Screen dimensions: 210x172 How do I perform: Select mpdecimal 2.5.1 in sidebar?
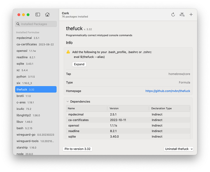point(36,38)
